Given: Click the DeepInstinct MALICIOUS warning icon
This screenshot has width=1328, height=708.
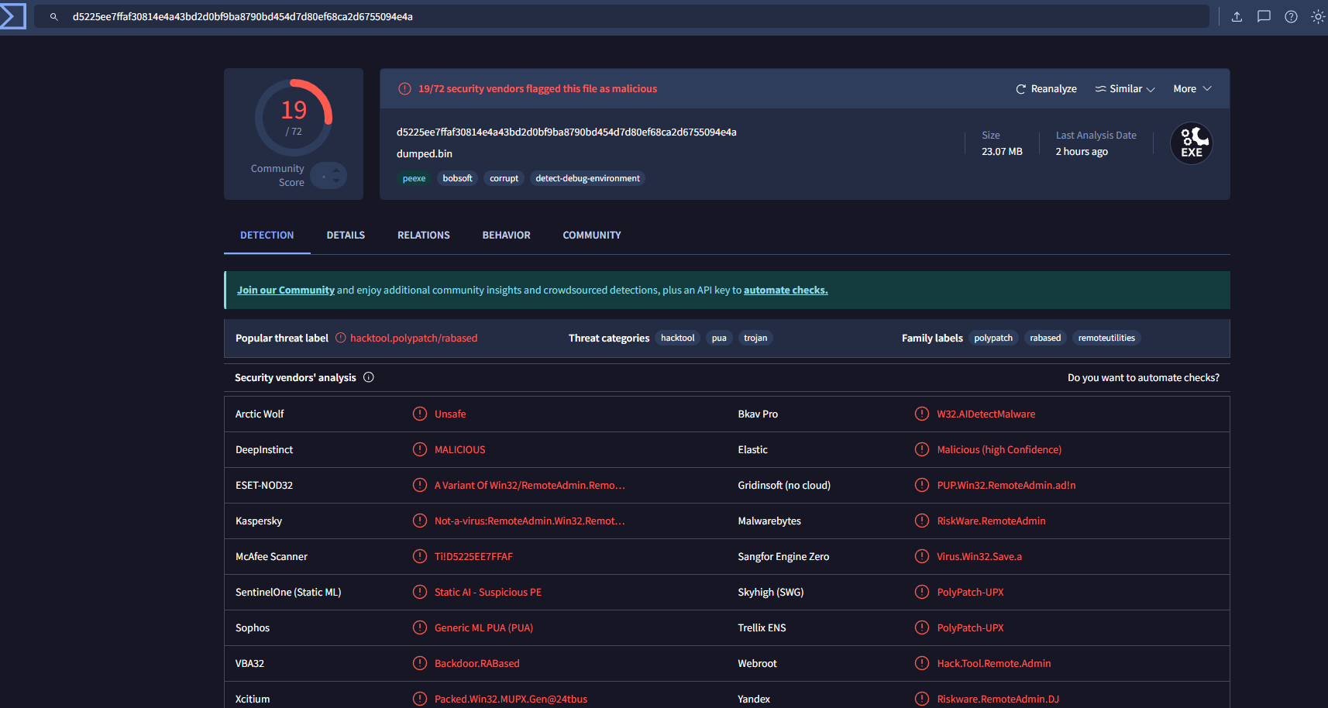Looking at the screenshot, I should 420,449.
